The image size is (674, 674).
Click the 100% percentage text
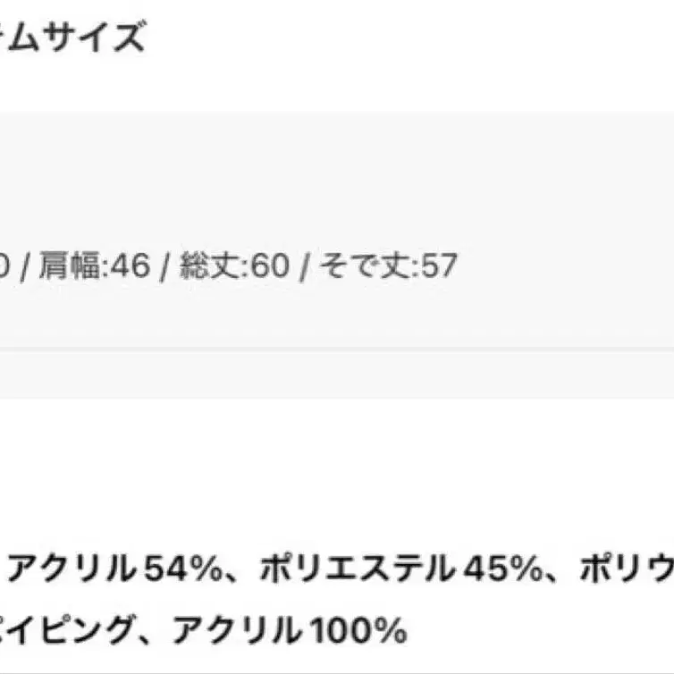(x=353, y=633)
